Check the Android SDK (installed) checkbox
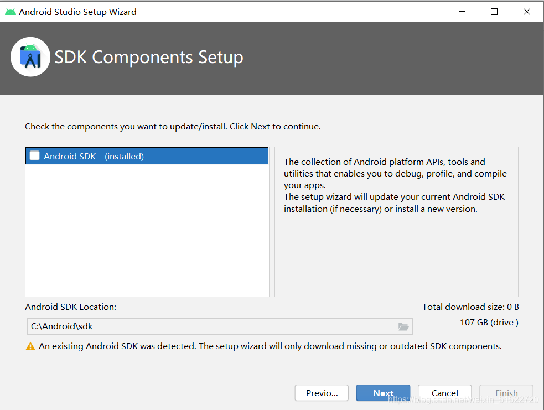 coord(35,155)
